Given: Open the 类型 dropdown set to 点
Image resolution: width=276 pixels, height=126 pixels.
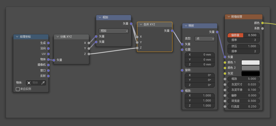Looking at the screenshot, I should tap(204, 39).
